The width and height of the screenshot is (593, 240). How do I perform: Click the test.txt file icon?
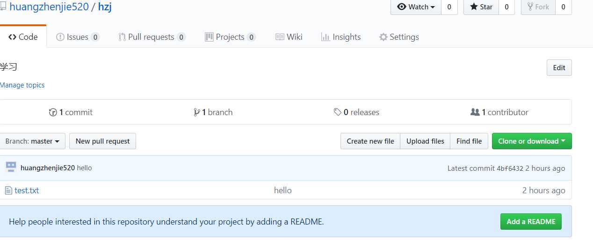[x=8, y=190]
